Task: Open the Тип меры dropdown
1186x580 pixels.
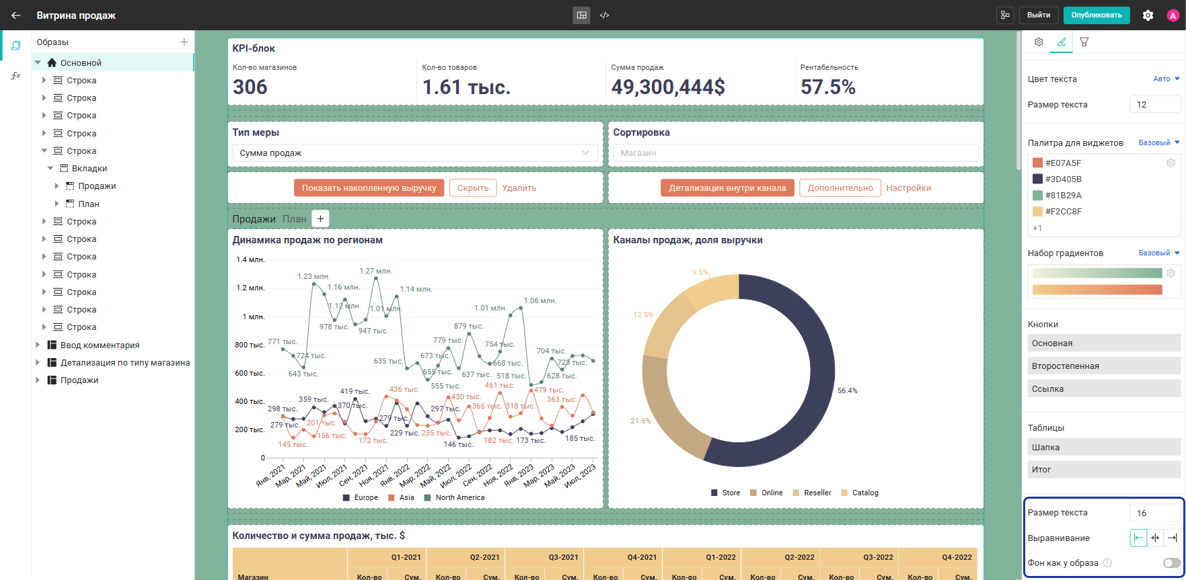Action: click(415, 153)
